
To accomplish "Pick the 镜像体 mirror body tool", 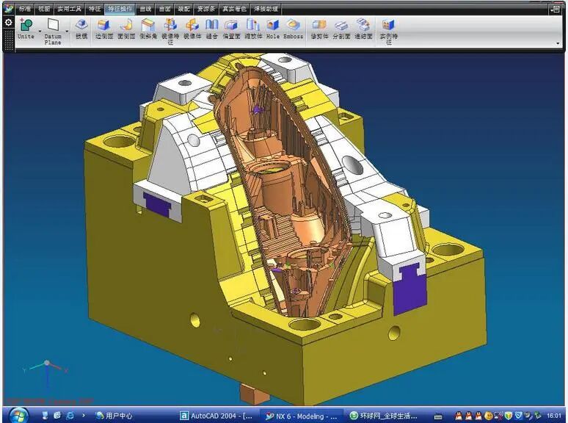I will click(x=192, y=29).
